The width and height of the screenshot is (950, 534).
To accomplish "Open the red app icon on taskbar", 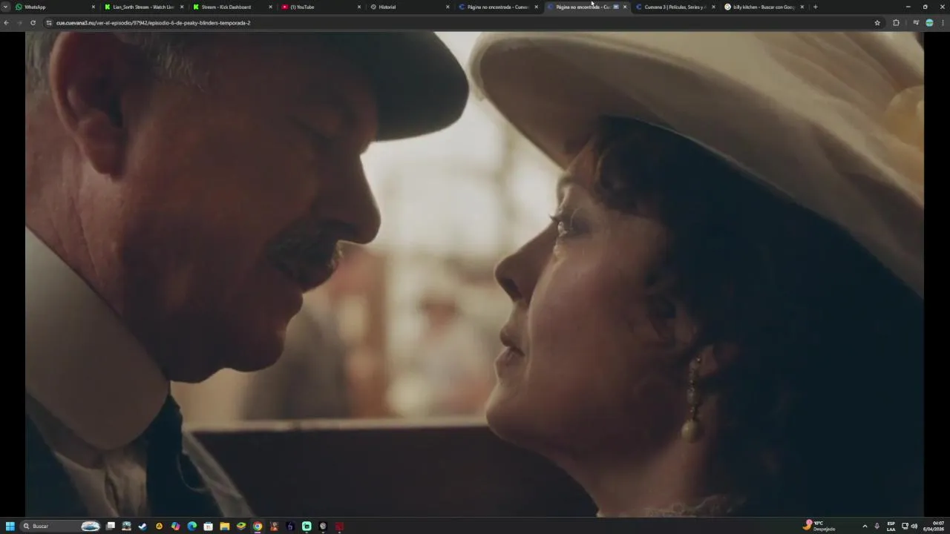I will tap(339, 526).
